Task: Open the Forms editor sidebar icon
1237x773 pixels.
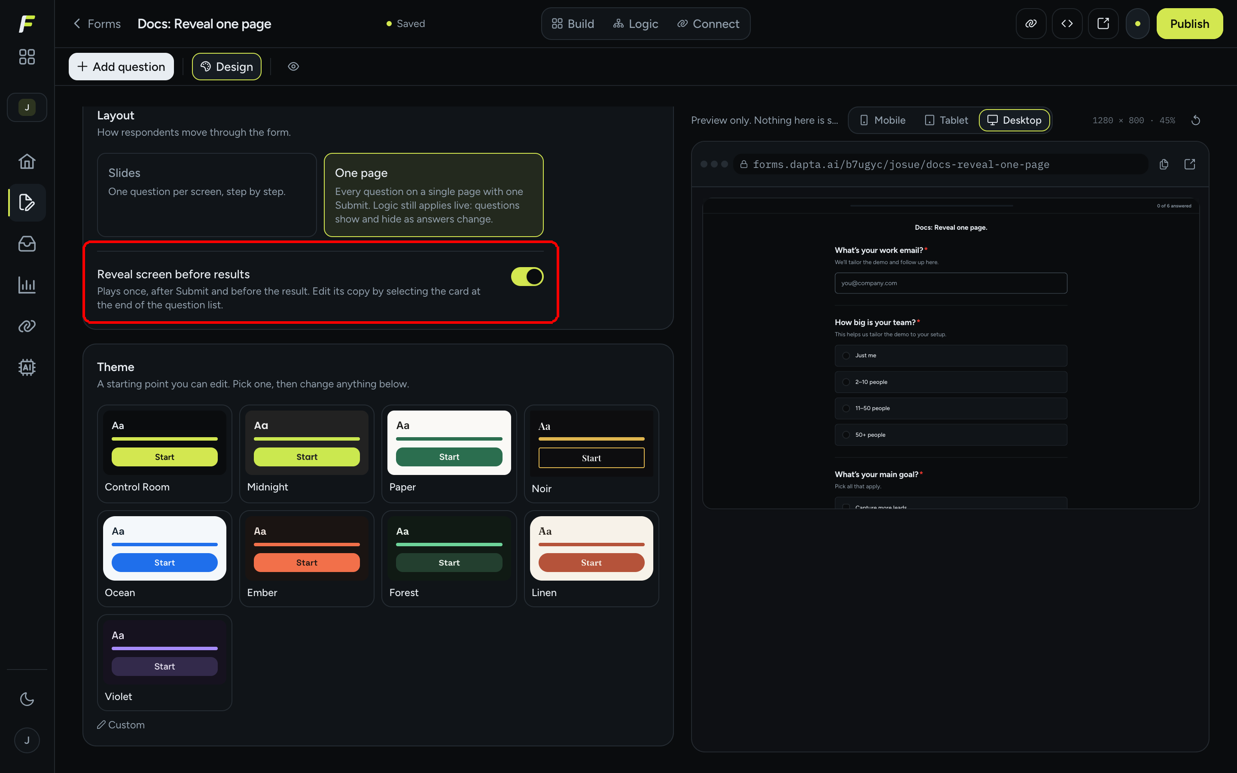Action: tap(27, 202)
